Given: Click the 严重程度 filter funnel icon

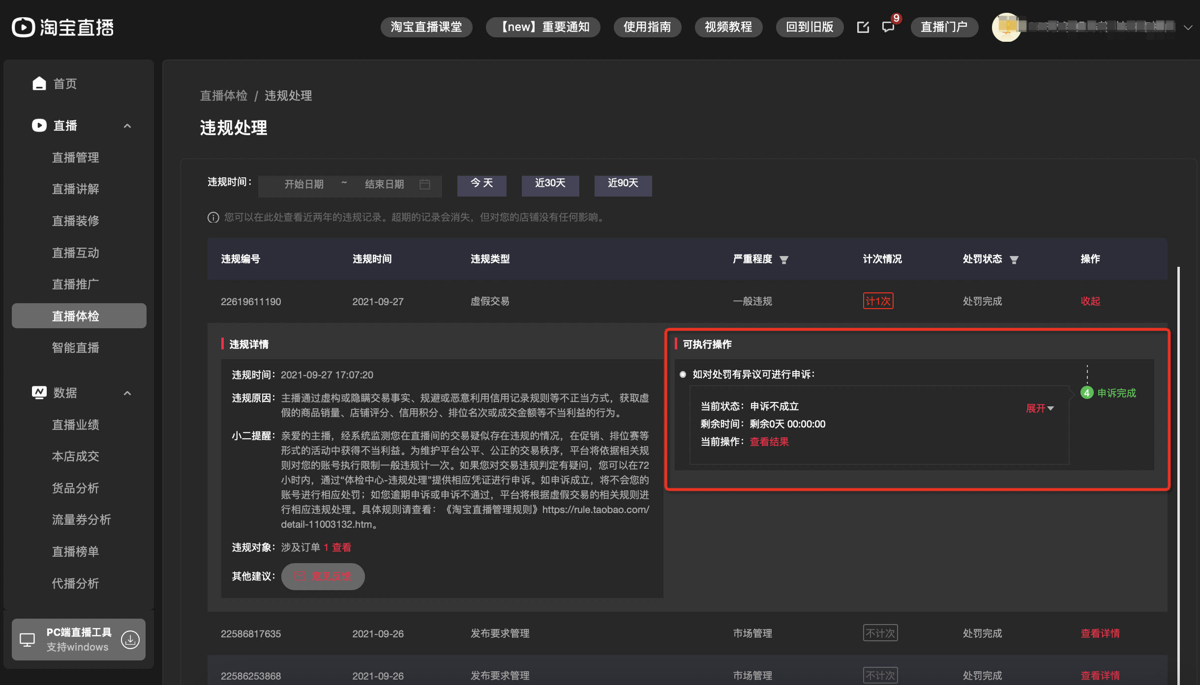Looking at the screenshot, I should pos(784,259).
